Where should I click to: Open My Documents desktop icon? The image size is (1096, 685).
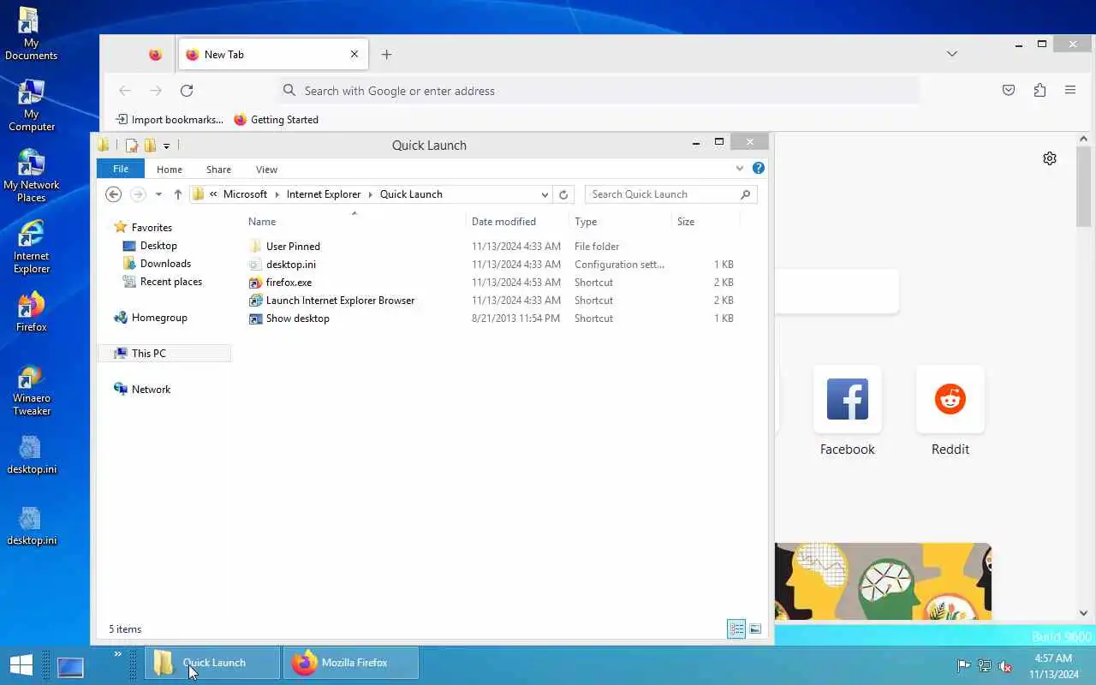pyautogui.click(x=31, y=34)
